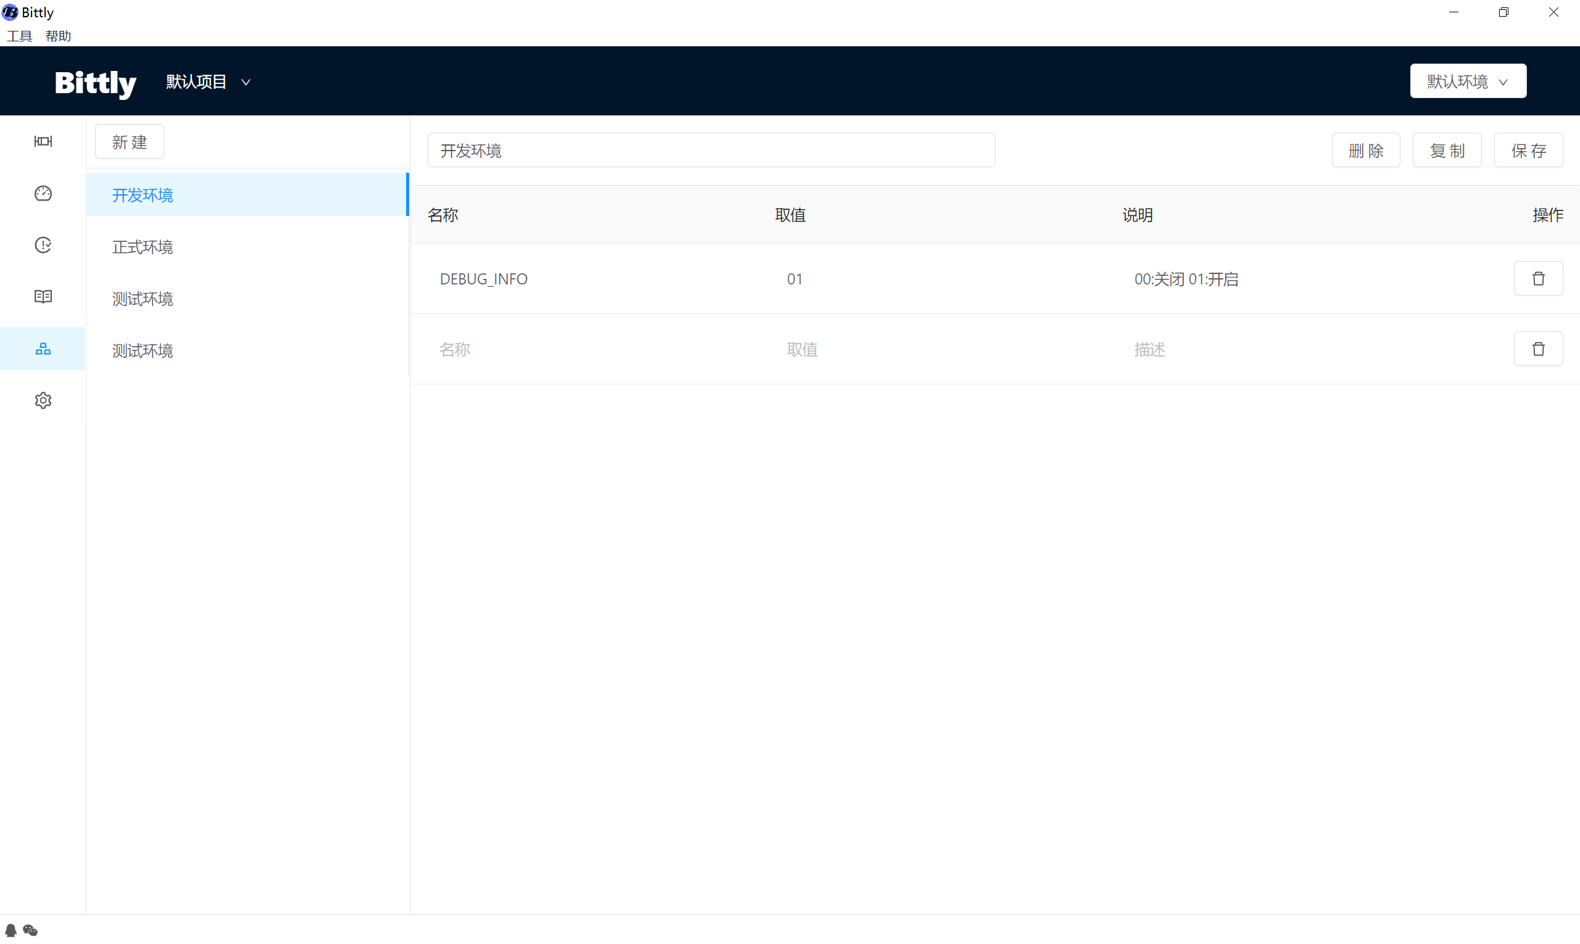The width and height of the screenshot is (1580, 944).
Task: Open the API request sidebar icon
Action: pos(43,141)
